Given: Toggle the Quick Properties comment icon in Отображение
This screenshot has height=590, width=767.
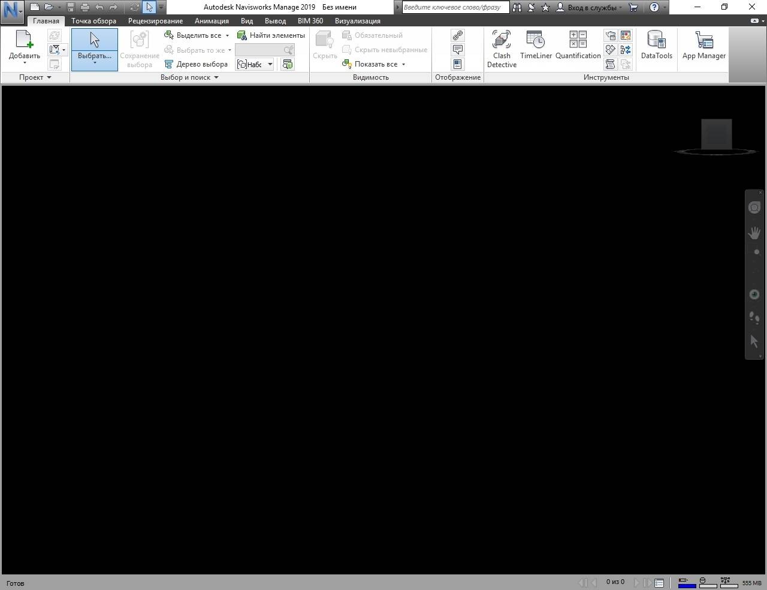Looking at the screenshot, I should (x=458, y=50).
